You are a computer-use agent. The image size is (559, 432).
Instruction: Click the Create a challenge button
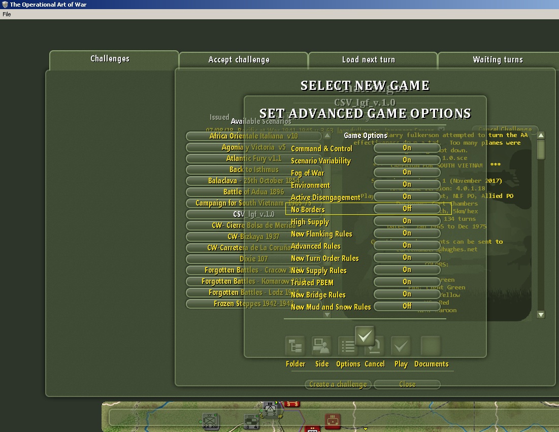(x=338, y=384)
